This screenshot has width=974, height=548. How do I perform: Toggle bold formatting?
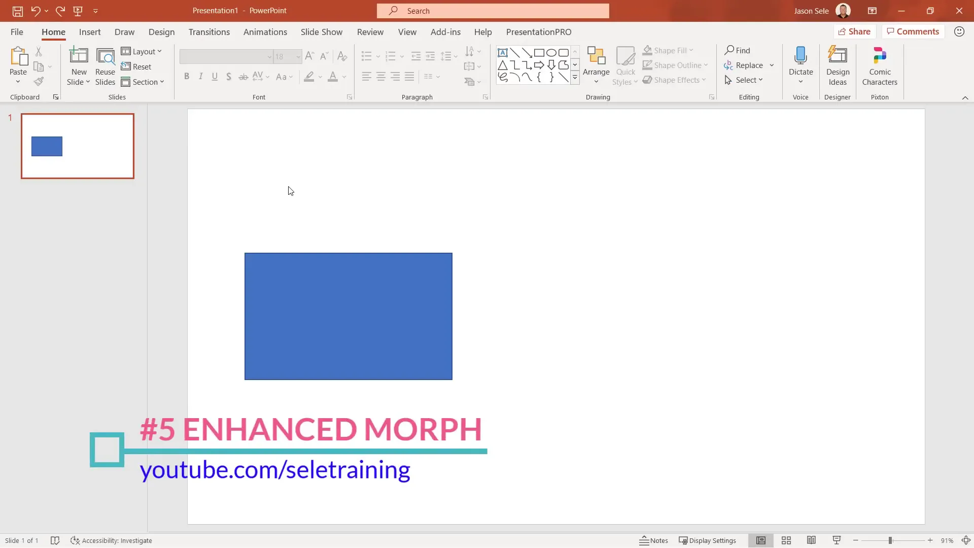[x=187, y=77]
